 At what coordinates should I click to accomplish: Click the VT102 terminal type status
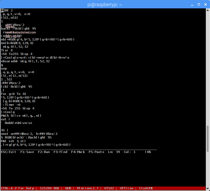click(x=109, y=188)
